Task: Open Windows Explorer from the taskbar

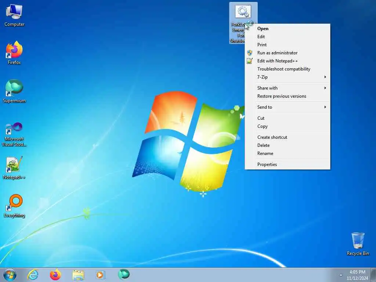Action: tap(78, 275)
